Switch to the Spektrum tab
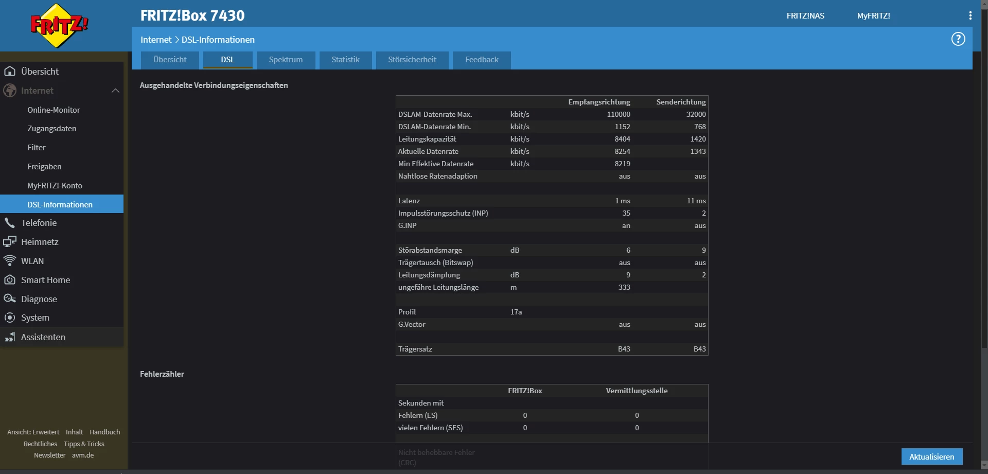This screenshot has width=988, height=474. 286,60
